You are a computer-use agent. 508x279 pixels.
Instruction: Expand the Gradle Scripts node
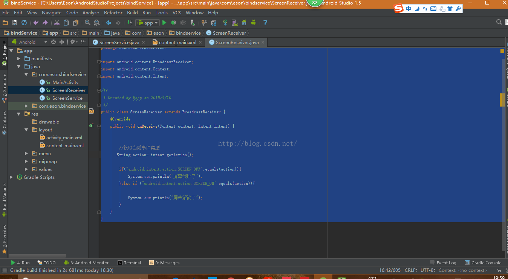(11, 177)
